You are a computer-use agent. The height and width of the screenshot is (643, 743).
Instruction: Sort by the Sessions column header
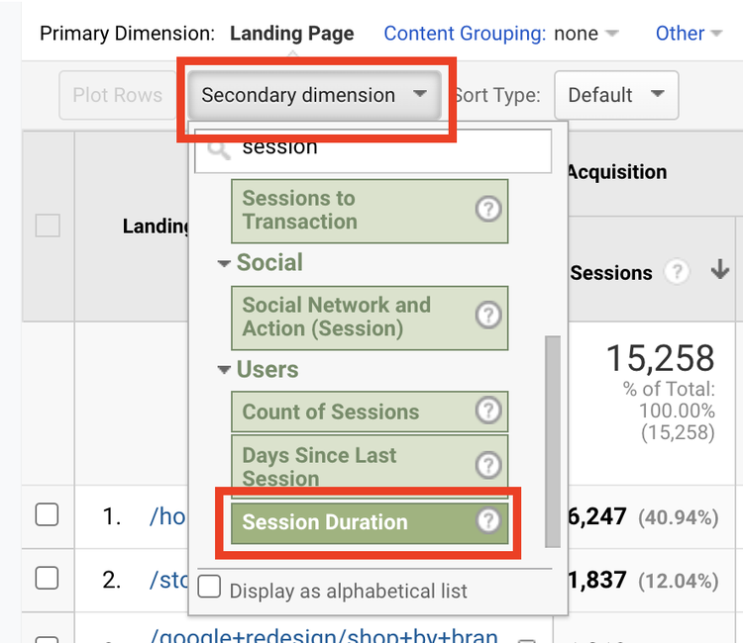pyautogui.click(x=611, y=273)
